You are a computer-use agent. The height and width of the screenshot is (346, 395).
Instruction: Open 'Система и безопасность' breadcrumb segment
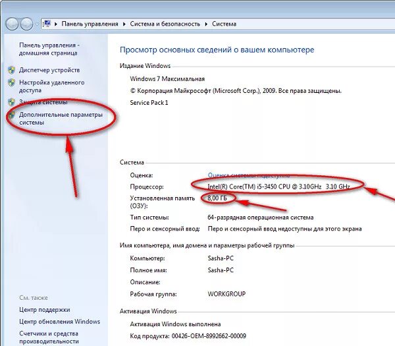click(x=165, y=24)
